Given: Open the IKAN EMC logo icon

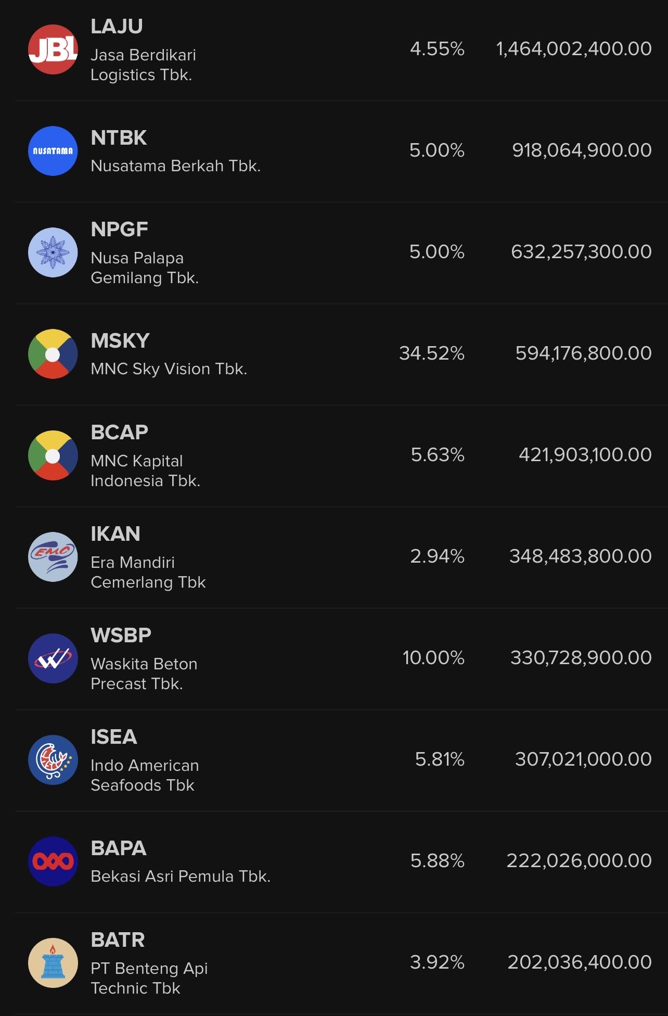Looking at the screenshot, I should coord(53,557).
